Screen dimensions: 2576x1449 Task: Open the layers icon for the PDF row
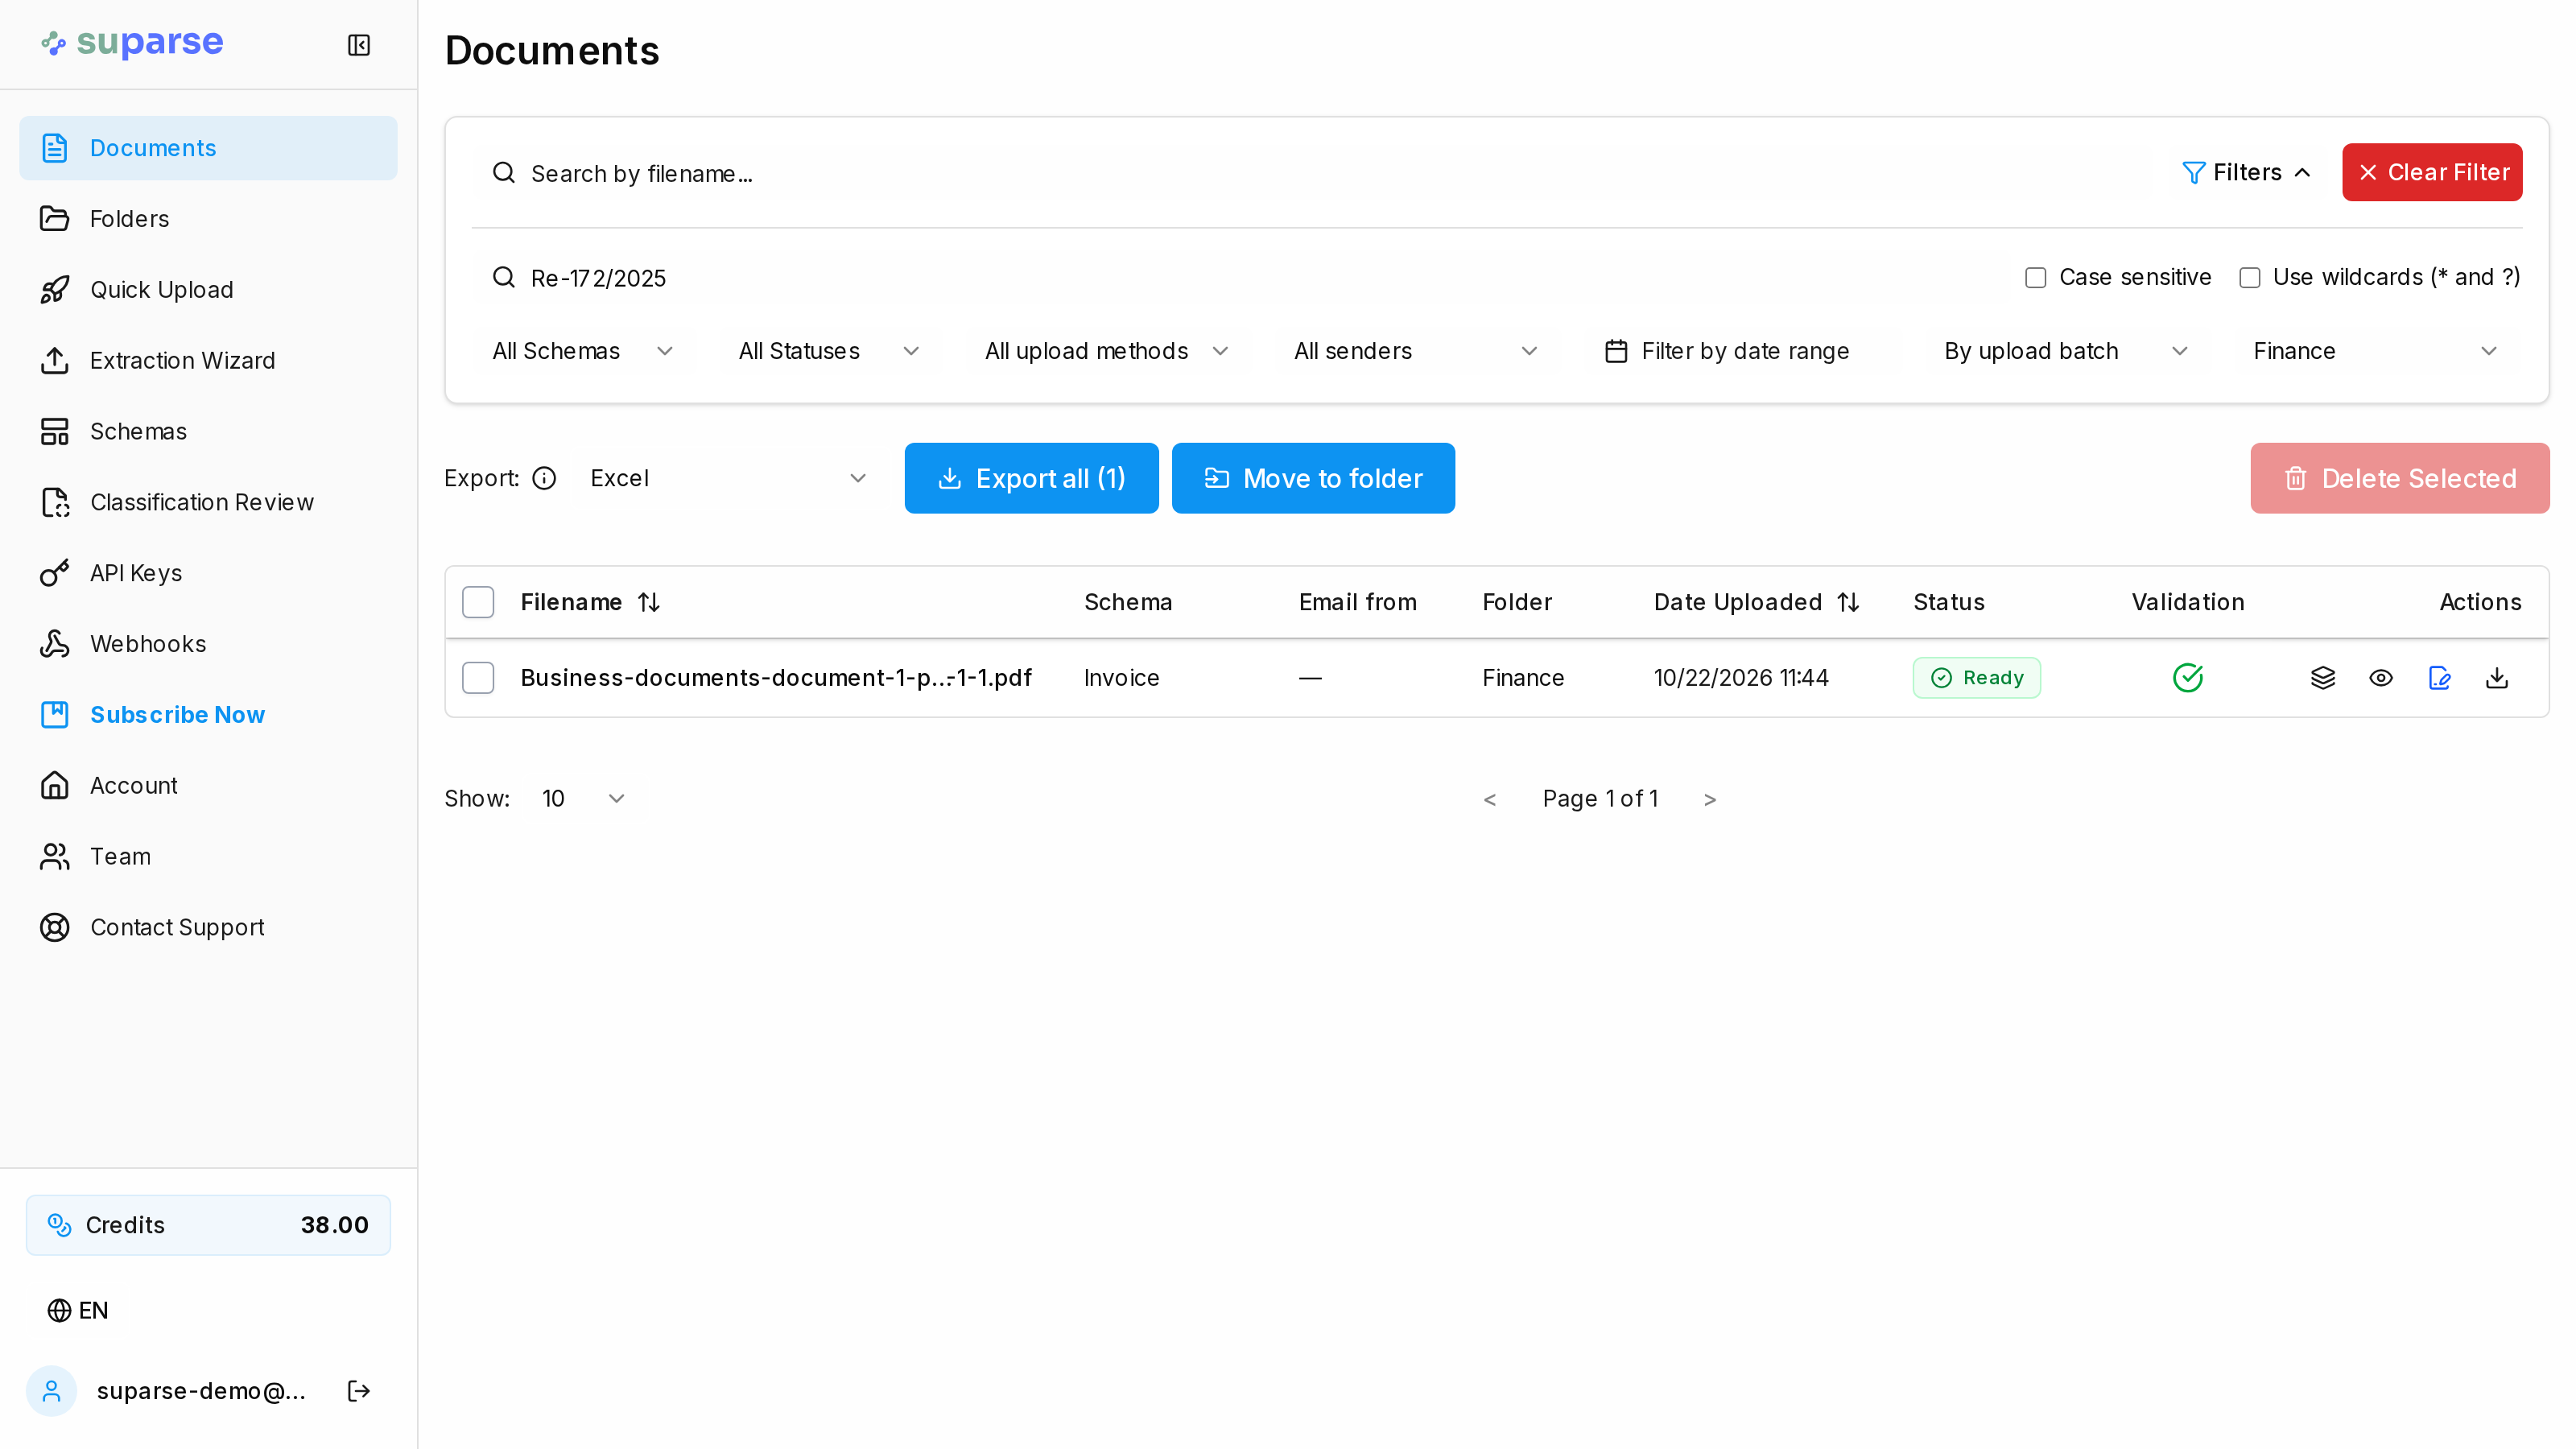[2323, 678]
